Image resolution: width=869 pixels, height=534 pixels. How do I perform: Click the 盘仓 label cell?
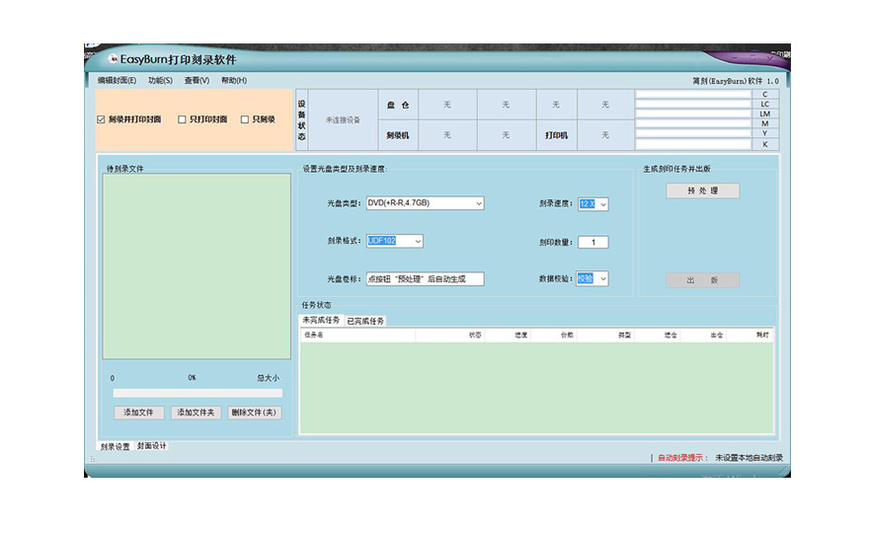coord(398,105)
